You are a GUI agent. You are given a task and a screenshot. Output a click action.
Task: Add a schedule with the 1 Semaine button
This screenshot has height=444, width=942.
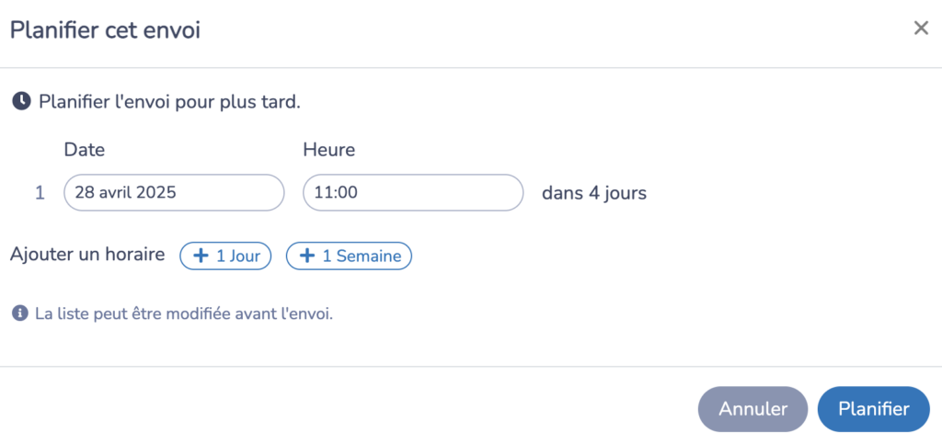349,256
